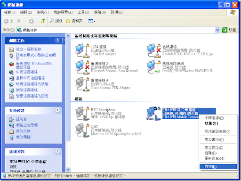
Task: Click the Realtek RTL8168/8111 adapter text
Action: (189, 54)
